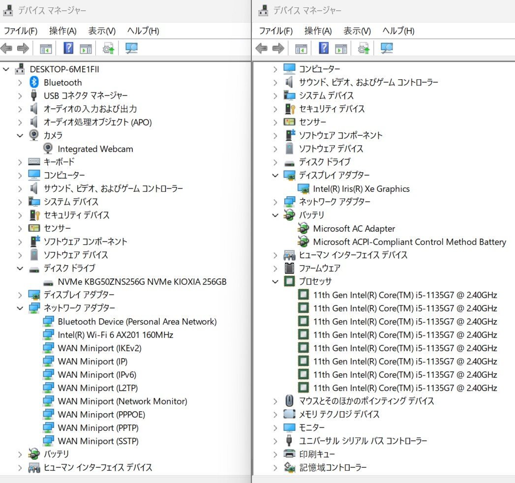Image resolution: width=515 pixels, height=483 pixels.
Task: Click the Help icon in right window toolbar
Action: [x=324, y=48]
